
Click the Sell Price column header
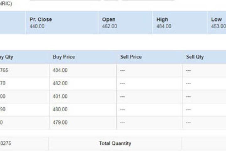[x=131, y=57]
